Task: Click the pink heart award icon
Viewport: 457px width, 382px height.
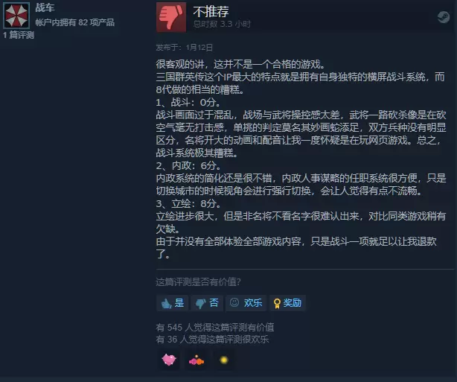Action: (x=169, y=360)
